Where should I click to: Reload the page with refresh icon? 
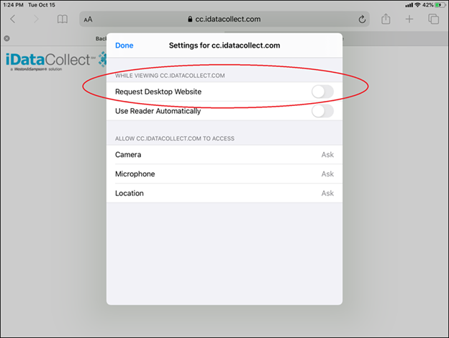[362, 19]
